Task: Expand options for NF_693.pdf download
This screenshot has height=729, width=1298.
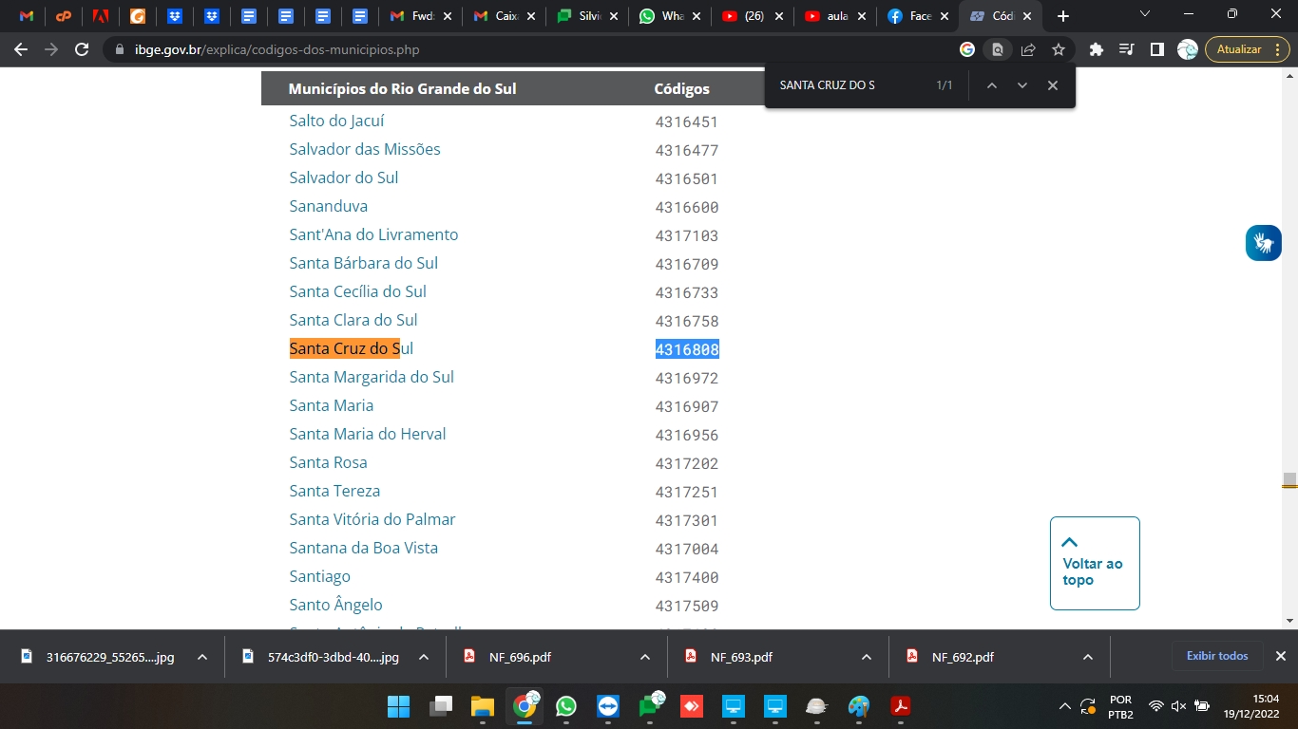Action: 867,657
